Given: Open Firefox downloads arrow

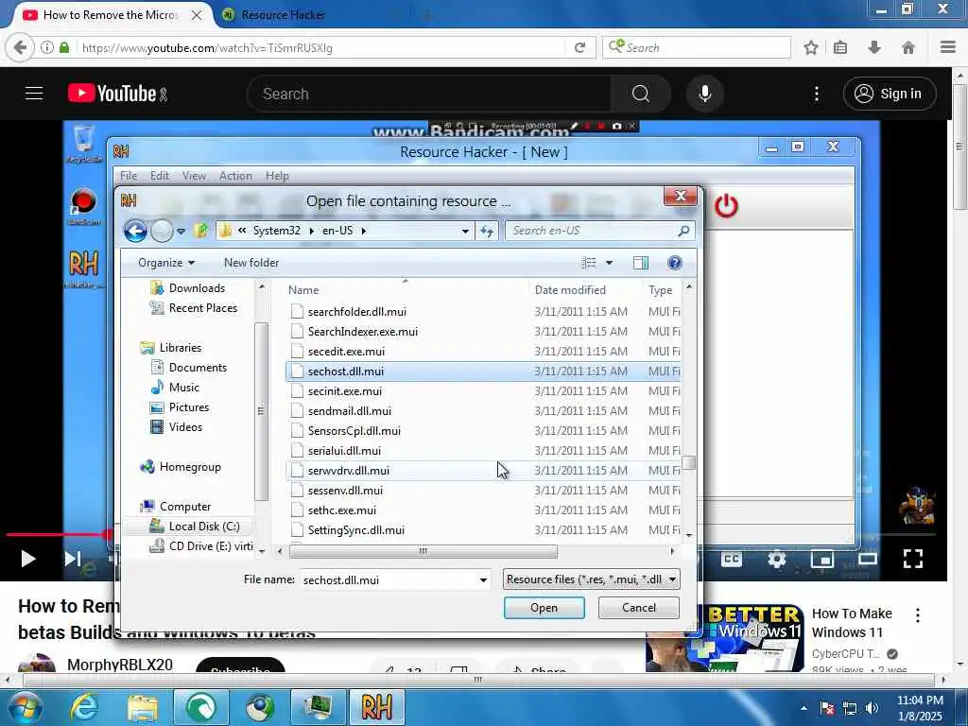Looking at the screenshot, I should (x=874, y=47).
